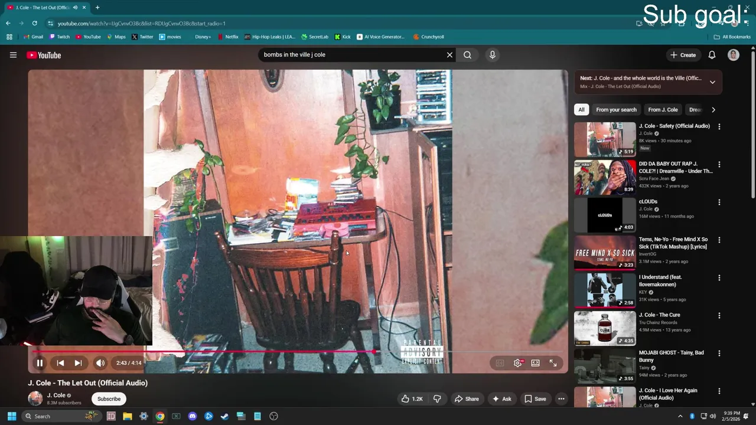
Task: Open the Netflix bookmark
Action: pos(228,37)
